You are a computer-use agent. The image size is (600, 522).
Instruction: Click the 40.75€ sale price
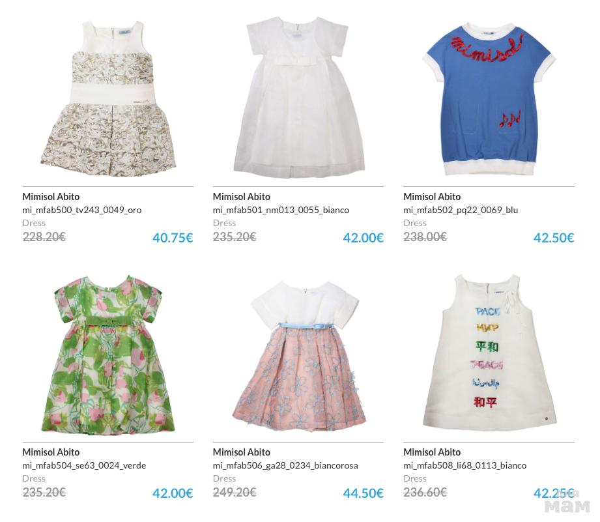tap(173, 238)
